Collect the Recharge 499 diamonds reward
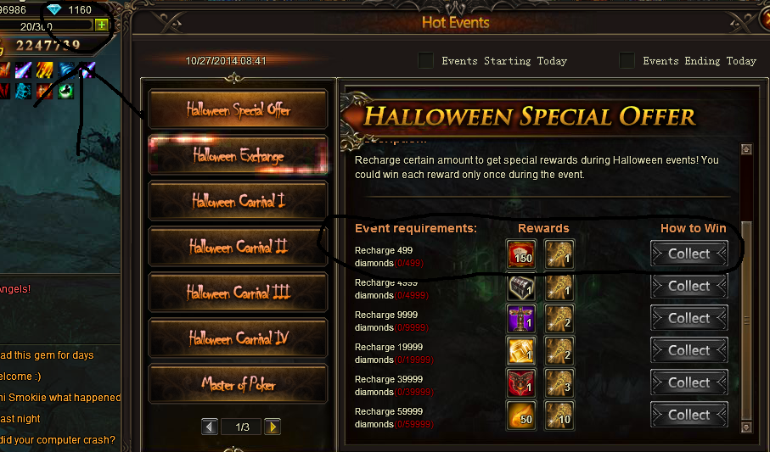This screenshot has height=452, width=770. tap(689, 254)
